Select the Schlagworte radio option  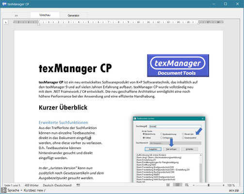[162, 138]
